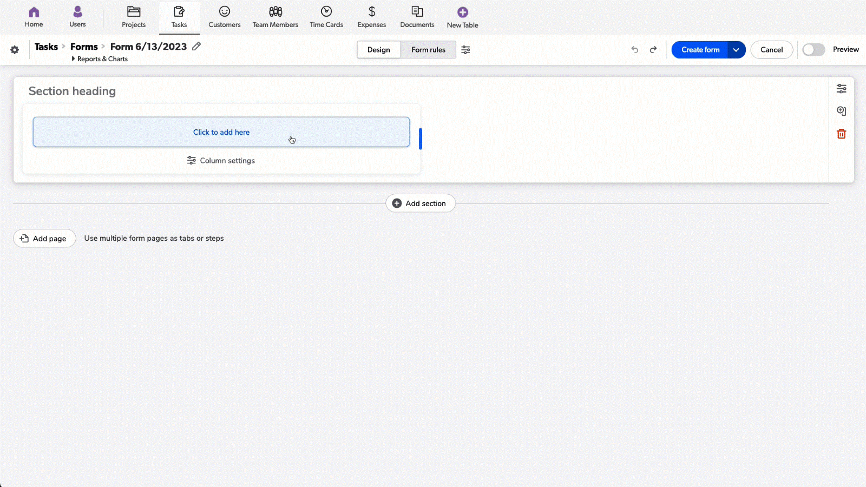The width and height of the screenshot is (866, 487).
Task: Open the Projects table icon
Action: (134, 11)
